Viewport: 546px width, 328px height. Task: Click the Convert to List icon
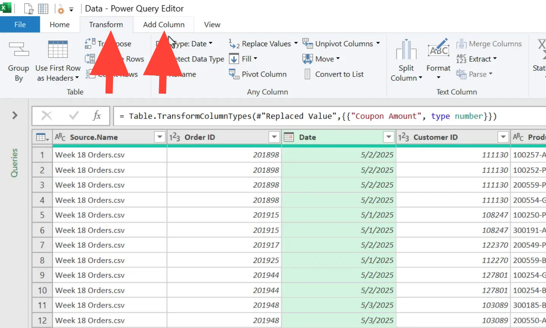pyautogui.click(x=307, y=74)
